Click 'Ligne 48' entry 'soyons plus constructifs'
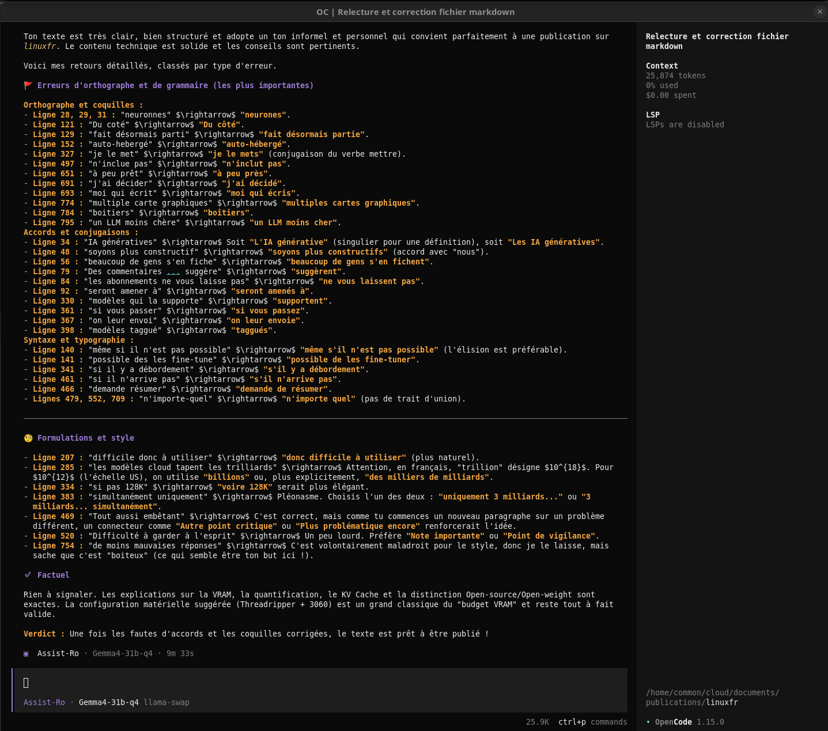This screenshot has width=828, height=731. (256, 252)
